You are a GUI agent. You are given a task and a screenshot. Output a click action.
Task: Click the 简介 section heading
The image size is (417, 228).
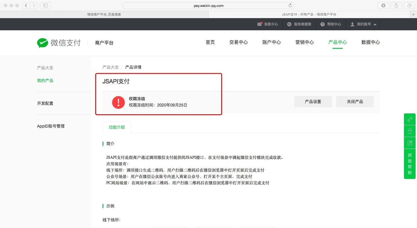pyautogui.click(x=110, y=144)
